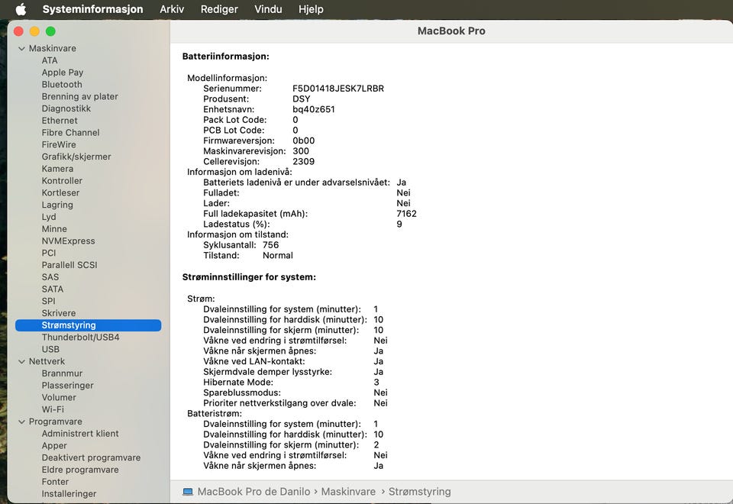The height and width of the screenshot is (504, 733).
Task: Click the Enhetsnavn value bq40z651
Action: coord(314,109)
